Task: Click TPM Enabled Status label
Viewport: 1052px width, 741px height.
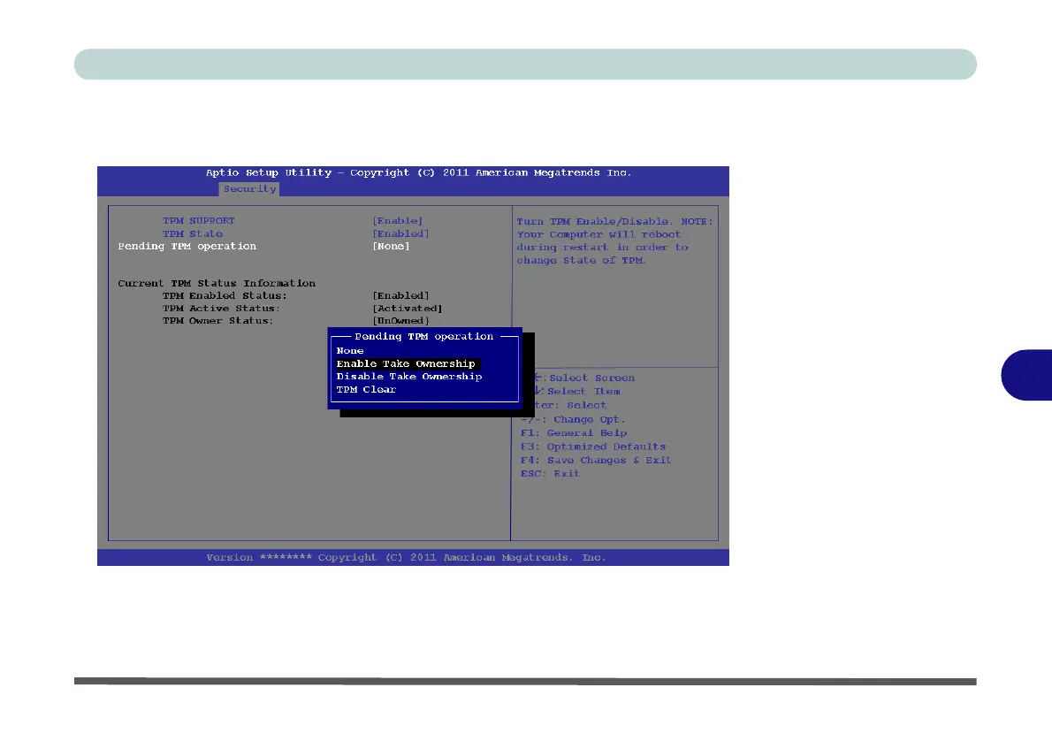Action: [225, 296]
